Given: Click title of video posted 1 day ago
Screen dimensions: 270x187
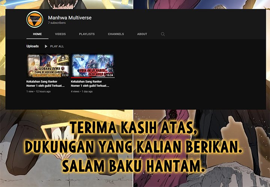Looking at the screenshot, I should pyautogui.click(x=90, y=83).
